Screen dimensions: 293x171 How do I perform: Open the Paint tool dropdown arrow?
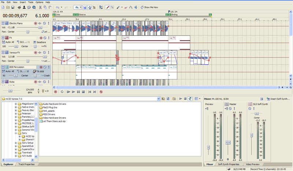tap(122, 7)
